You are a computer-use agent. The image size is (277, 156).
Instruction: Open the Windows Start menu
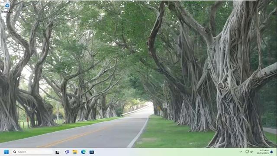point(6,152)
